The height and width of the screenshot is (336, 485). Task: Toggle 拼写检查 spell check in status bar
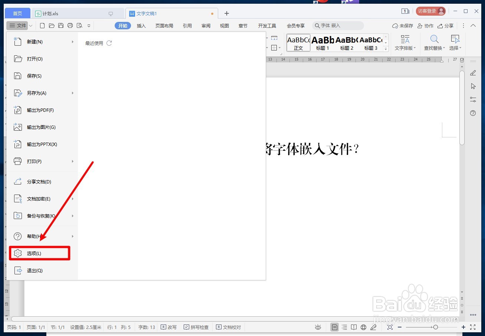click(196, 327)
